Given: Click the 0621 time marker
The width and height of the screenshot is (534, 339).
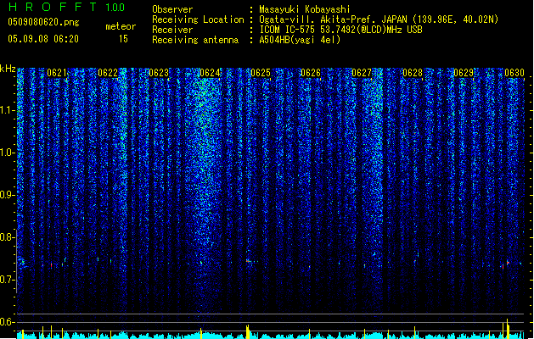Looking at the screenshot, I should tap(57, 73).
